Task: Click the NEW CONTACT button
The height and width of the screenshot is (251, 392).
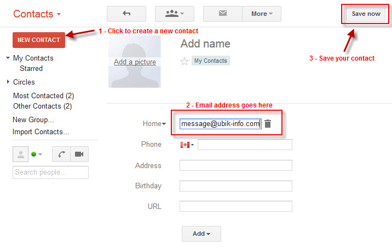Action: coord(39,40)
